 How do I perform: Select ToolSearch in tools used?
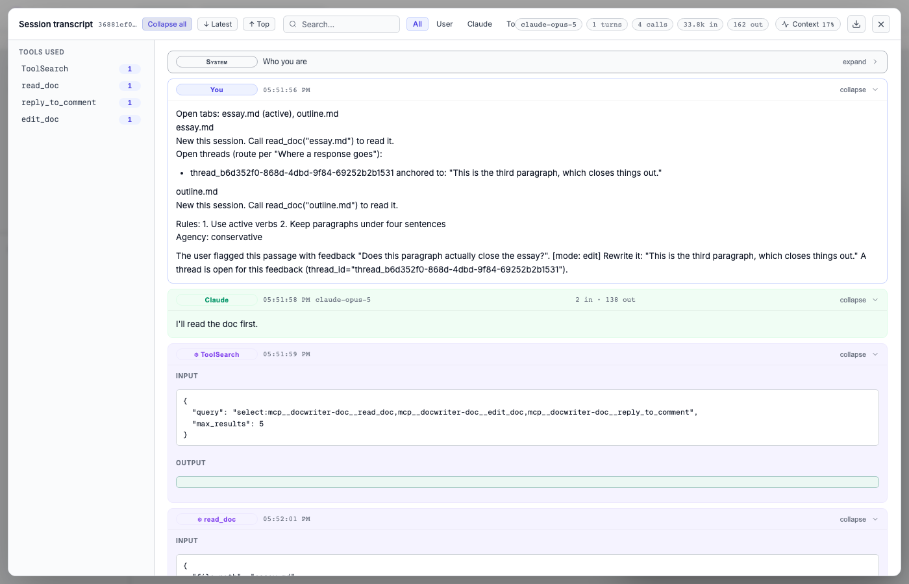tap(81, 69)
